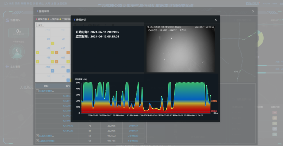This screenshot has width=283, height=146.
Task: Click the 03:26:22 time cell
Action: pyautogui.click(x=111, y=136)
